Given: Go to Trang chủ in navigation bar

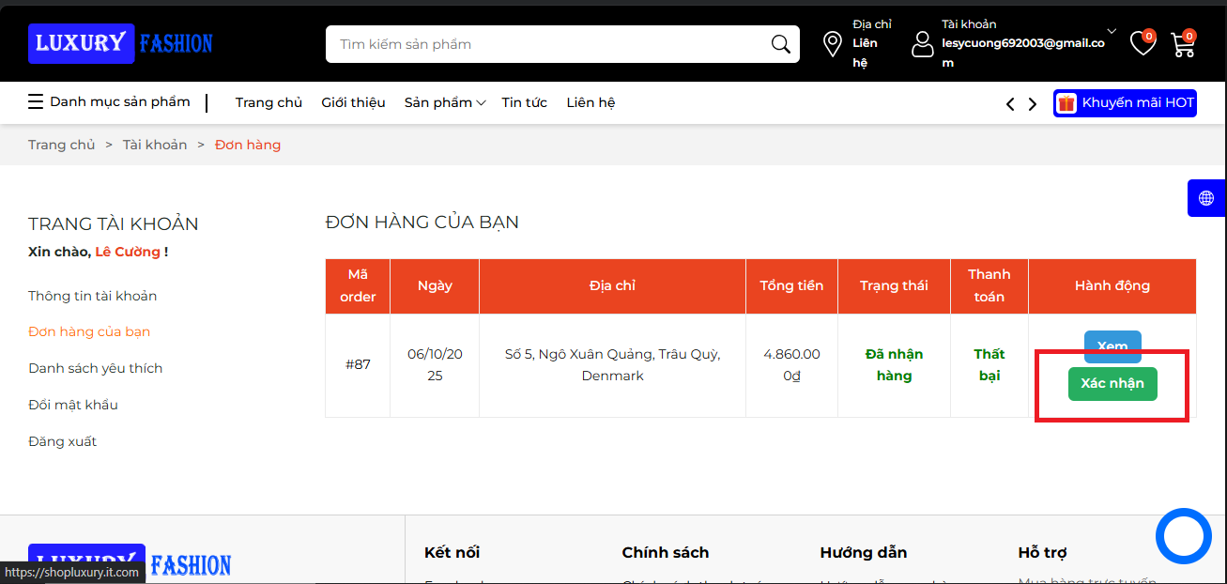Looking at the screenshot, I should tap(268, 102).
